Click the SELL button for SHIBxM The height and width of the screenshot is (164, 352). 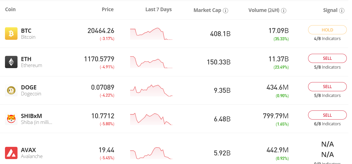[327, 115]
